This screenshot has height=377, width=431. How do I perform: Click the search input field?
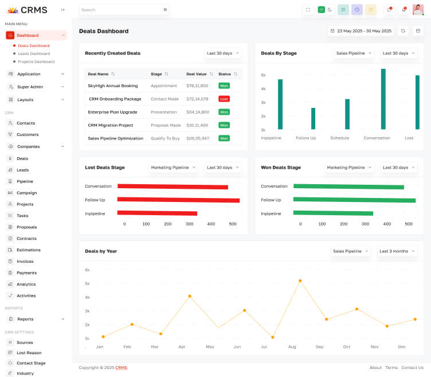[x=124, y=10]
